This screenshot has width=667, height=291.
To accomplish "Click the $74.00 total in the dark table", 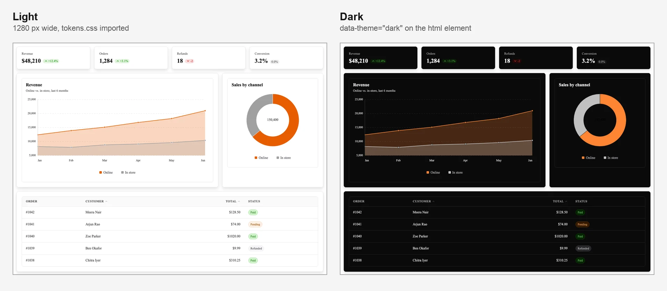I will click(563, 225).
